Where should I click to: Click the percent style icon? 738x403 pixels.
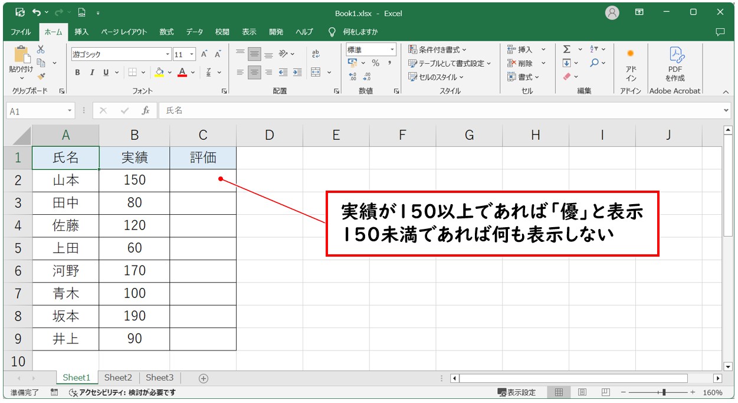[x=375, y=63]
